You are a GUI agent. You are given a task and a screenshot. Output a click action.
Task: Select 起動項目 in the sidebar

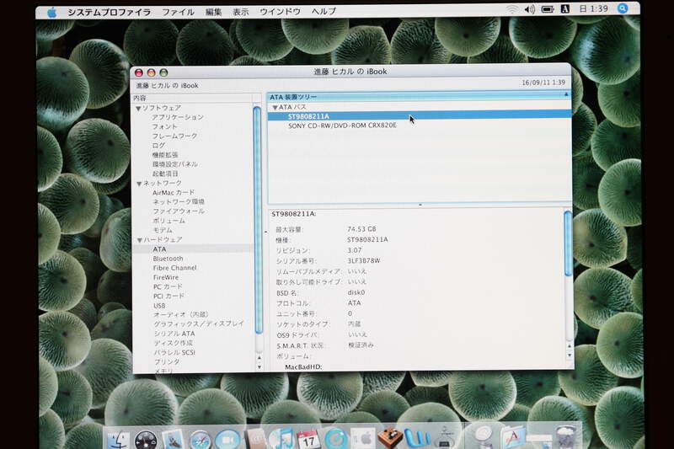coord(165,174)
